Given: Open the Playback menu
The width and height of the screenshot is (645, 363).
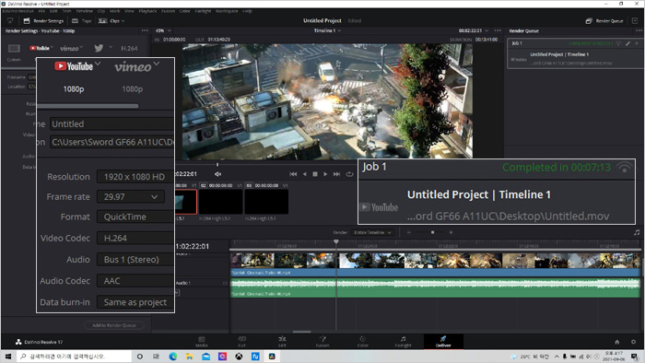Looking at the screenshot, I should coord(147,11).
